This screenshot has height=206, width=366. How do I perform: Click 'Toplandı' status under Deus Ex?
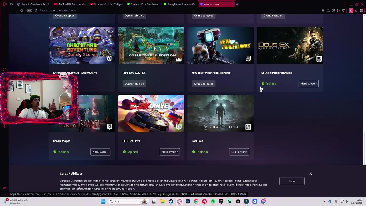point(269,84)
